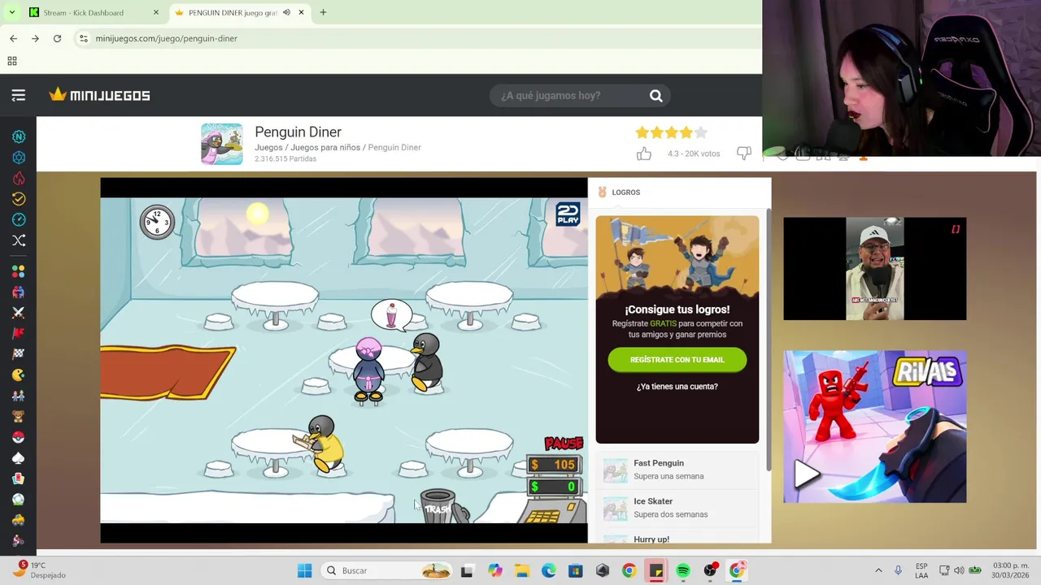Open Spotify from the taskbar
Viewport: 1041px width, 585px height.
[x=683, y=570]
